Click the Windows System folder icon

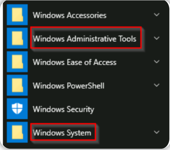click(17, 132)
